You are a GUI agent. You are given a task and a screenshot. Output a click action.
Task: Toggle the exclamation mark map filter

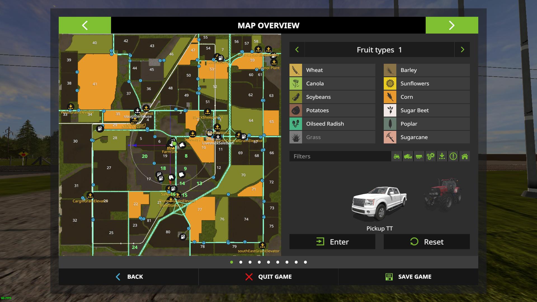click(453, 156)
